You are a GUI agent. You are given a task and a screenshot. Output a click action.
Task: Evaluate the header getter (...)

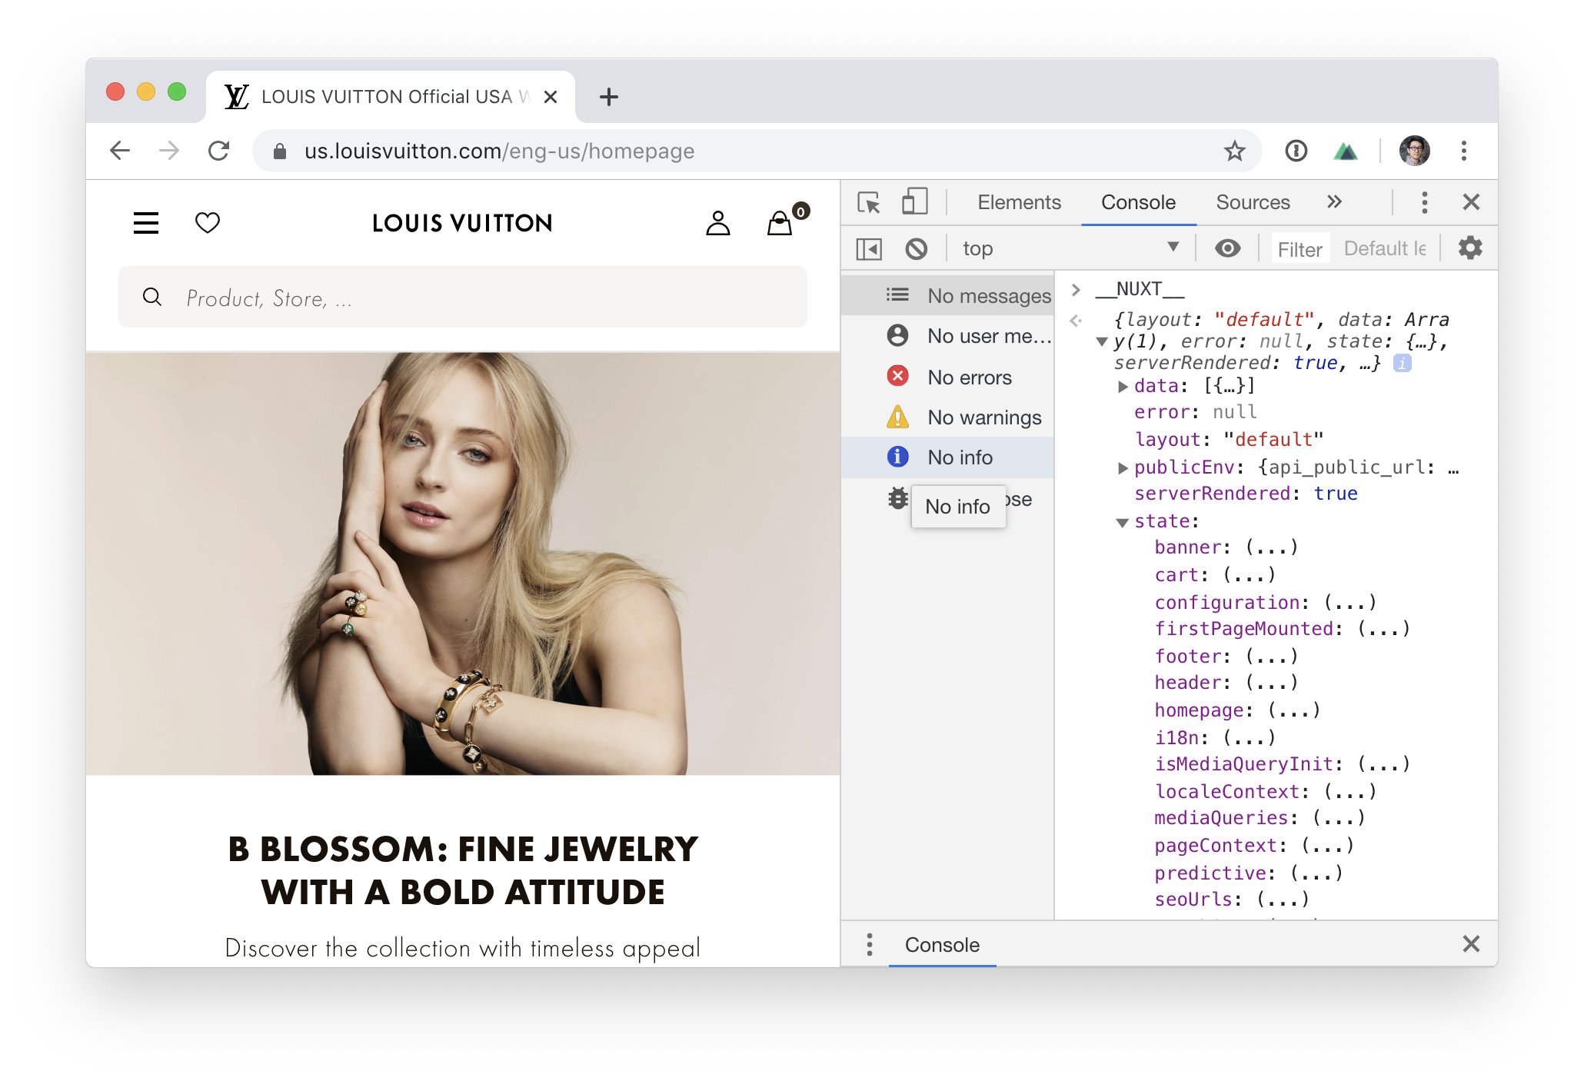tap(1271, 683)
